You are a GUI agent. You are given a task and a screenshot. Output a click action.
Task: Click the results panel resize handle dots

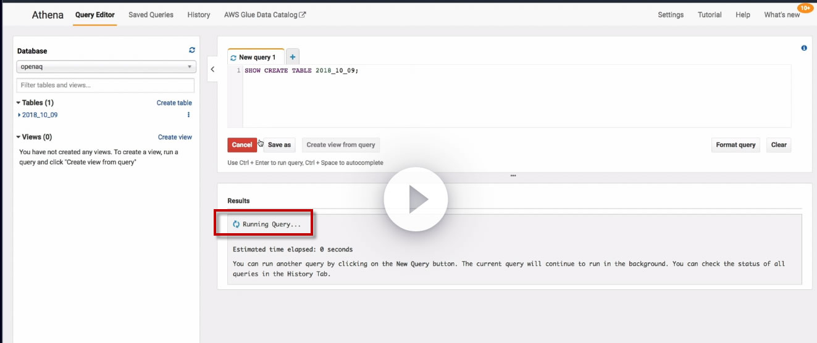[x=513, y=176]
